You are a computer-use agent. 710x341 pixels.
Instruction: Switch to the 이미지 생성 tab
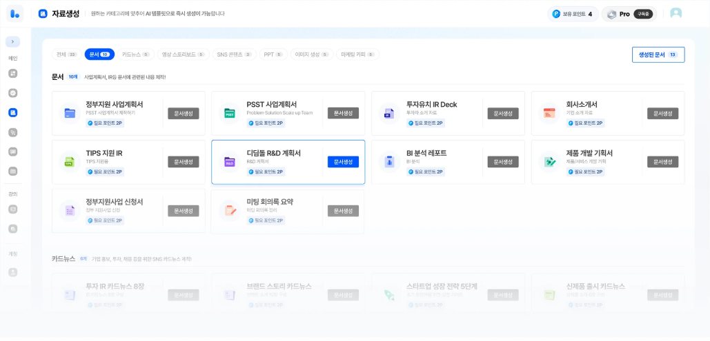tap(312, 54)
